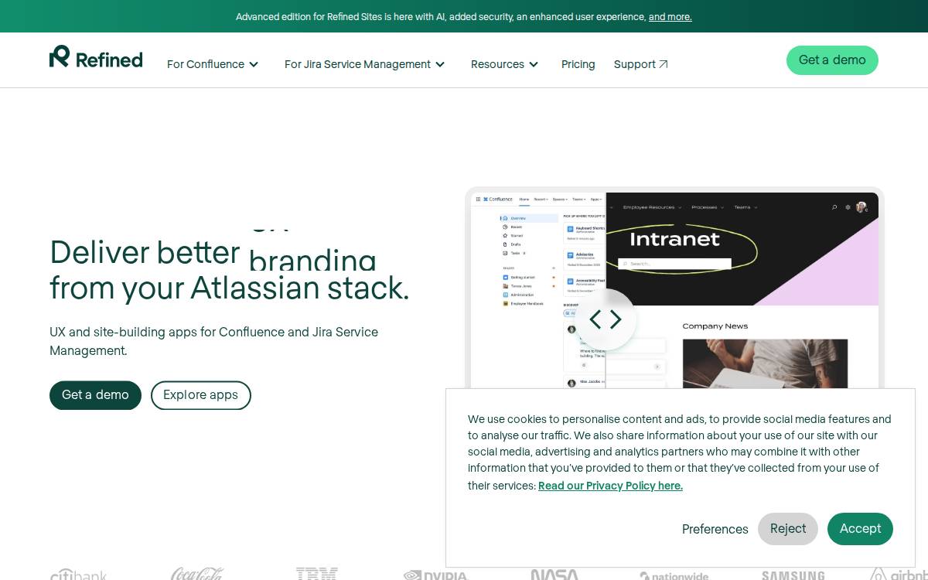Expand the For Jira Service Management menu
Screen dimensions: 928x580
coord(365,64)
